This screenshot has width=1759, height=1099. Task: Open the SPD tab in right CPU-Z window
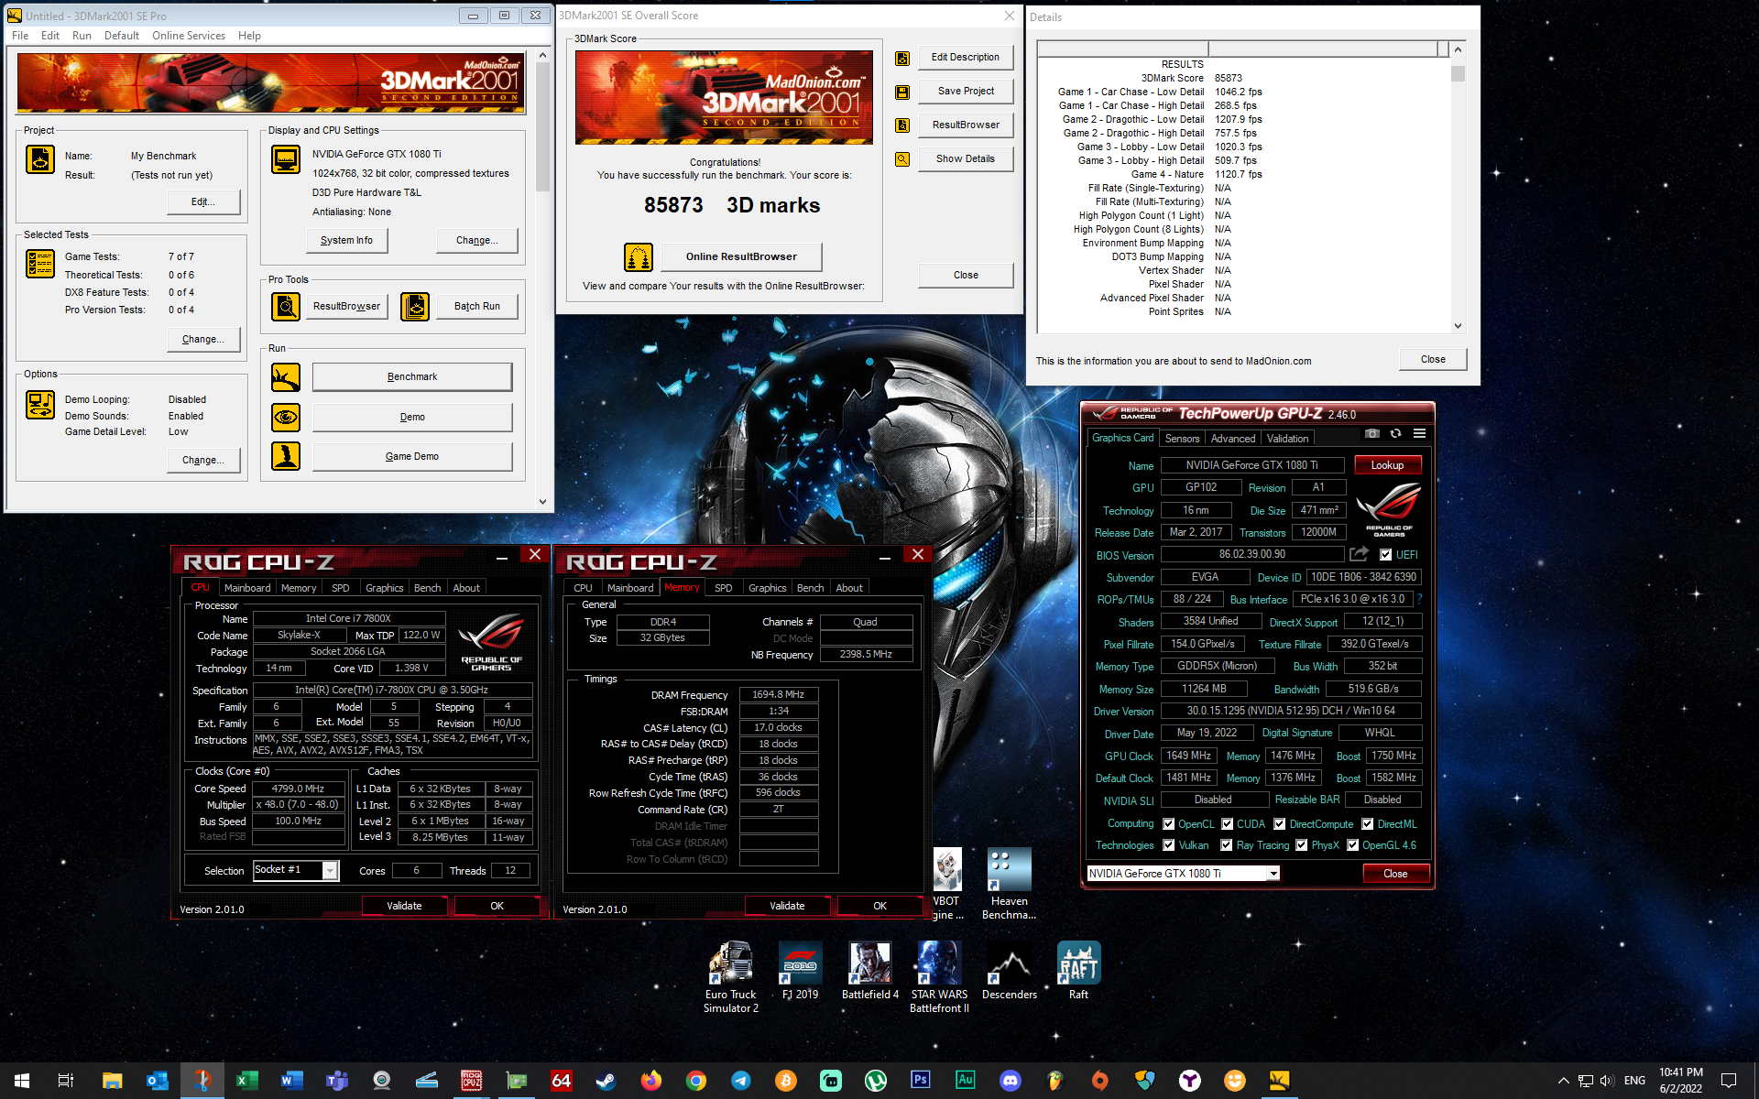[x=723, y=588]
